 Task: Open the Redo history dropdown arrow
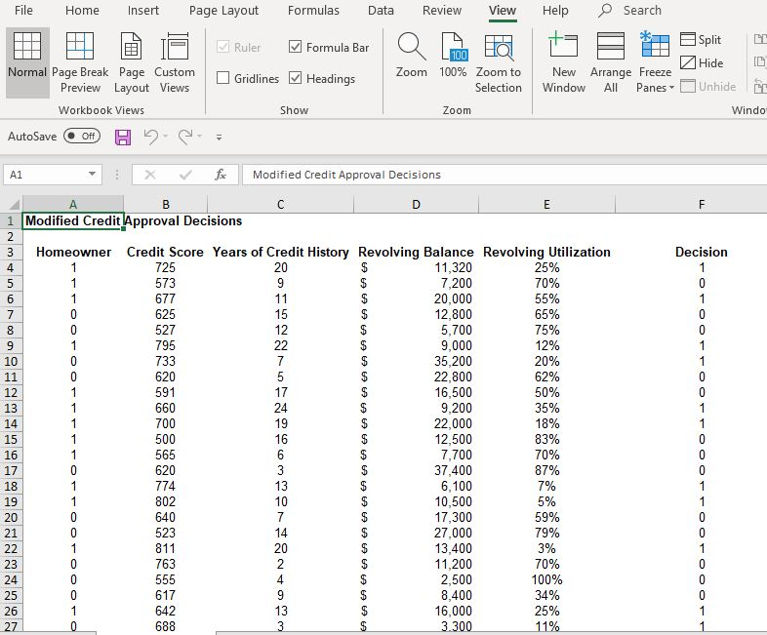pyautogui.click(x=200, y=137)
